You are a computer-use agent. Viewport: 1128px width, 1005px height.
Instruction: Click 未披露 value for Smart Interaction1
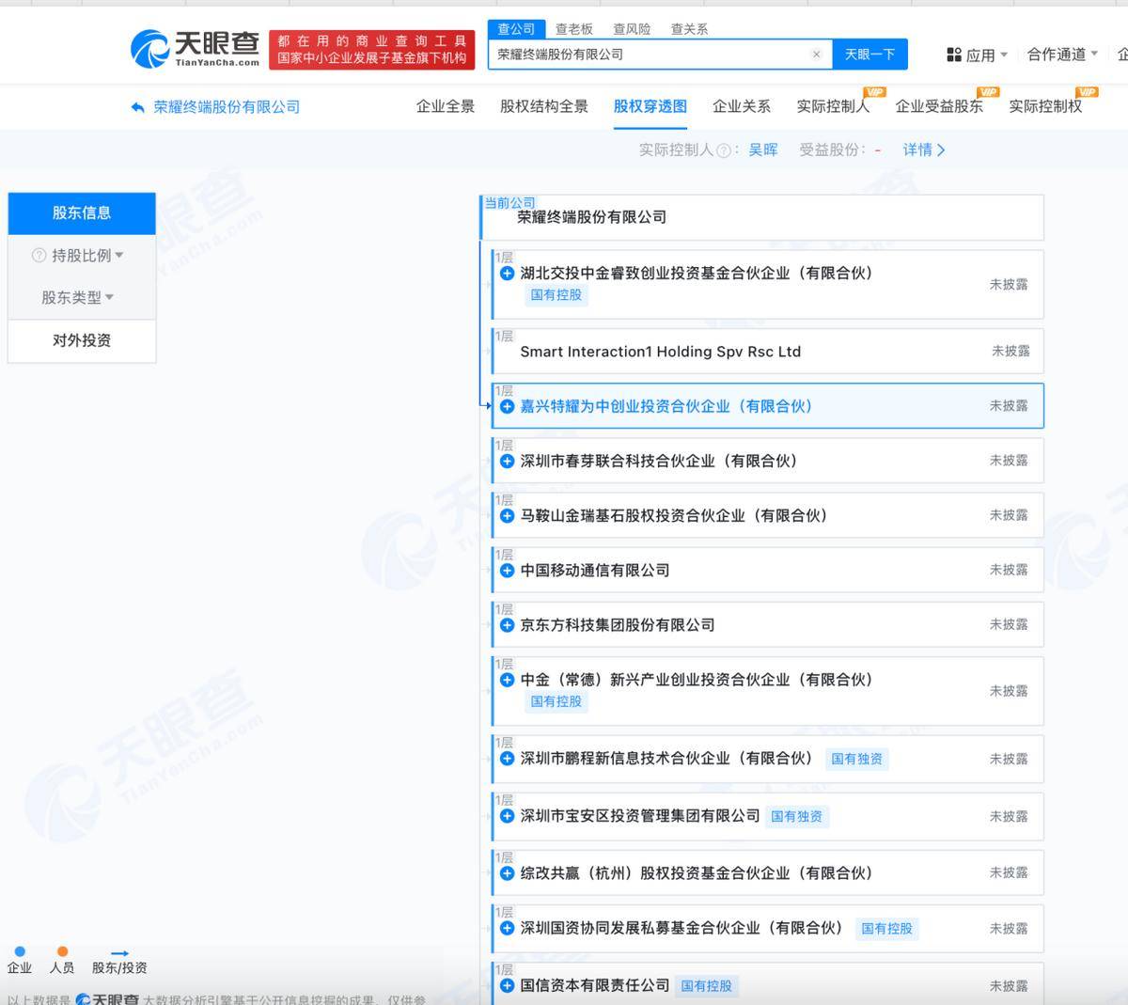pyautogui.click(x=1010, y=351)
